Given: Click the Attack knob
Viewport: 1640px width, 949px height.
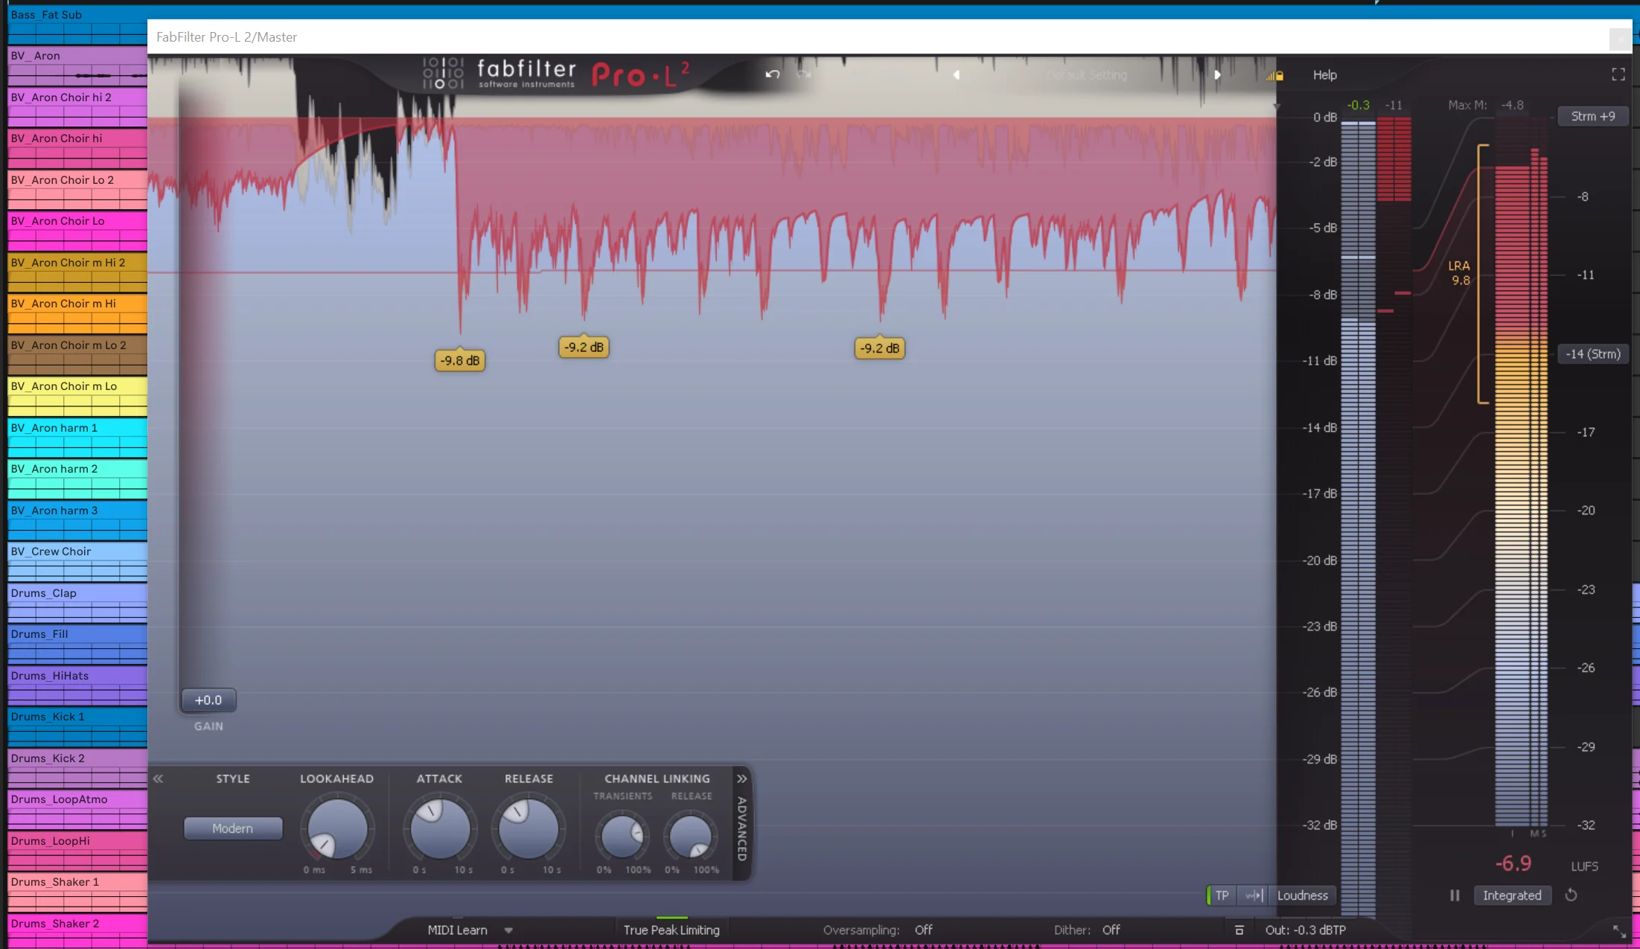Looking at the screenshot, I should [x=440, y=828].
